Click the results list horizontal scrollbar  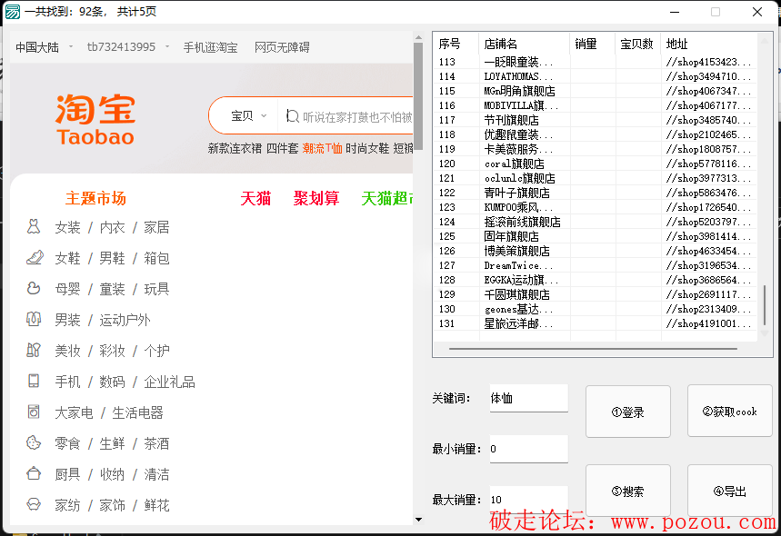click(593, 349)
